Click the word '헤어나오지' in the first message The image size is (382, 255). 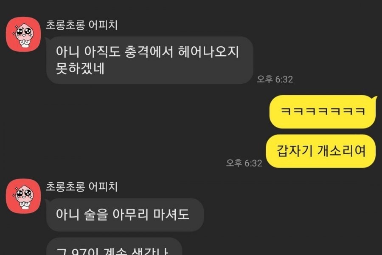tap(208, 52)
